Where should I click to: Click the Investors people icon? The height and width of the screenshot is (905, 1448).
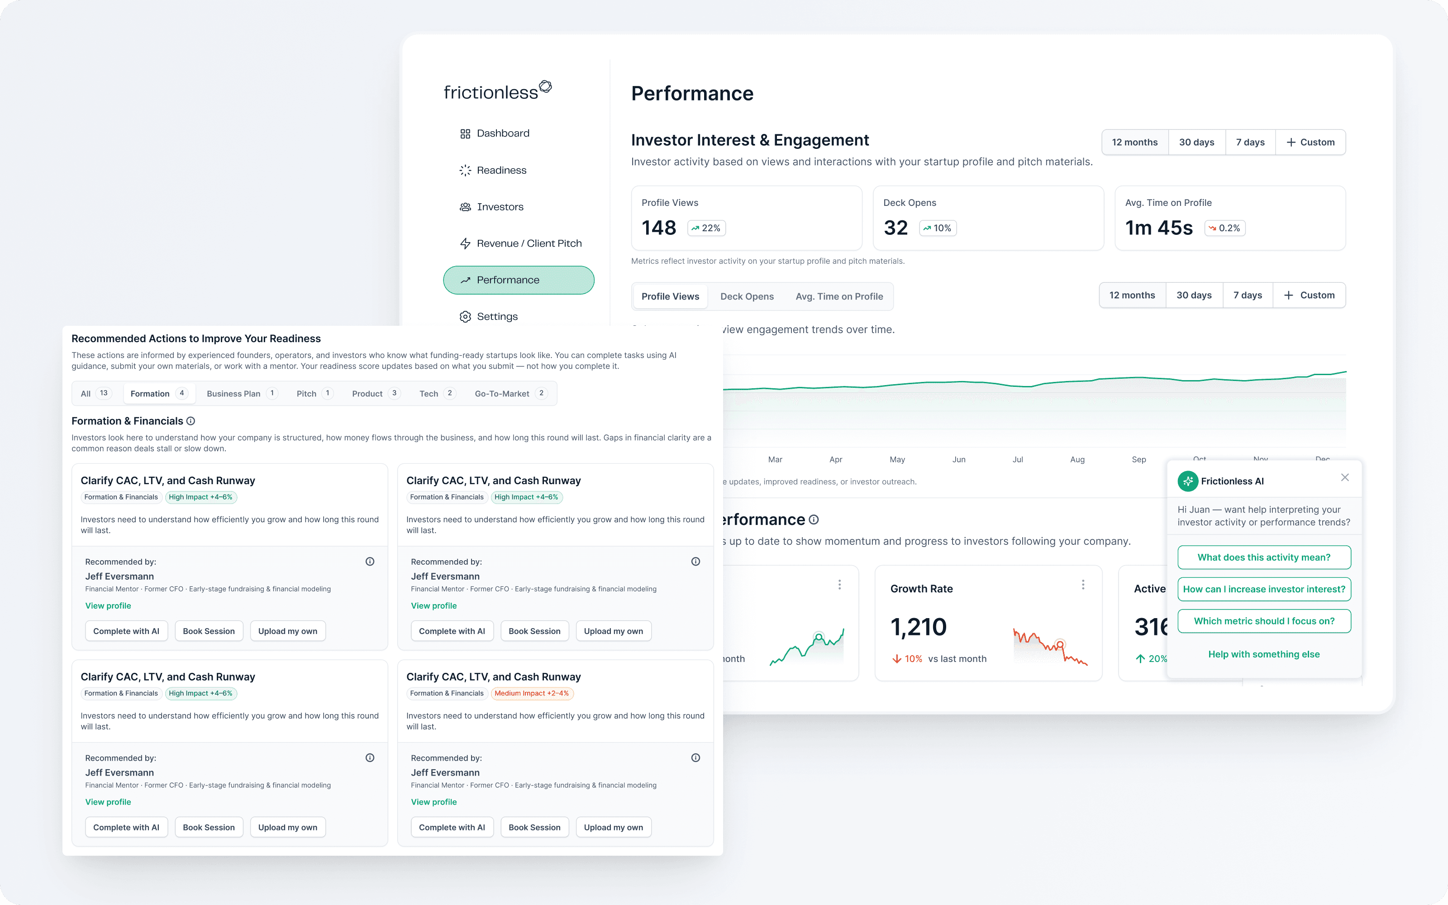(465, 207)
